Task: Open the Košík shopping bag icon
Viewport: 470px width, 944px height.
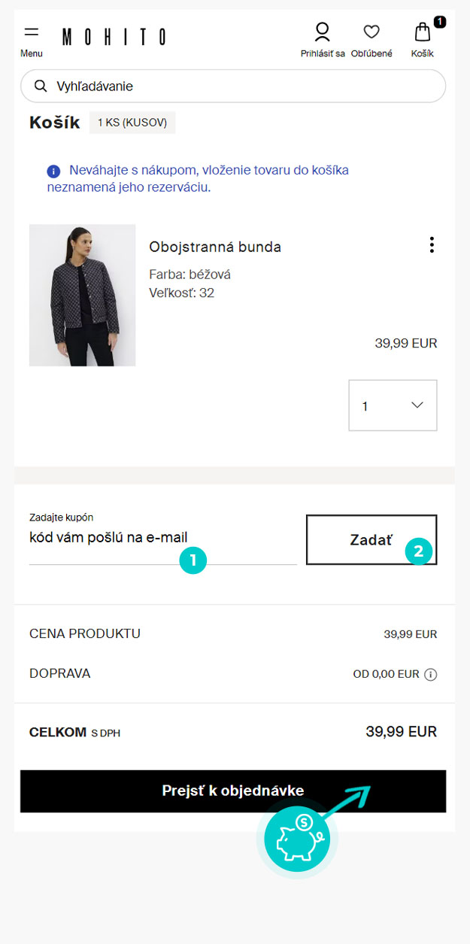Action: (423, 32)
